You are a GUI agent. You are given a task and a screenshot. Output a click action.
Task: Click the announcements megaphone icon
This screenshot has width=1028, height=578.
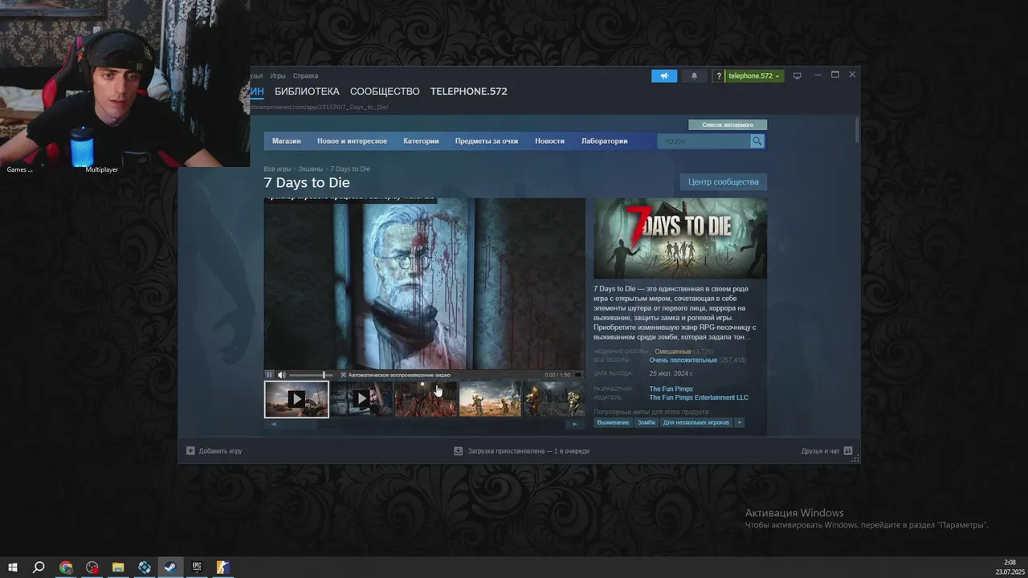click(x=664, y=75)
